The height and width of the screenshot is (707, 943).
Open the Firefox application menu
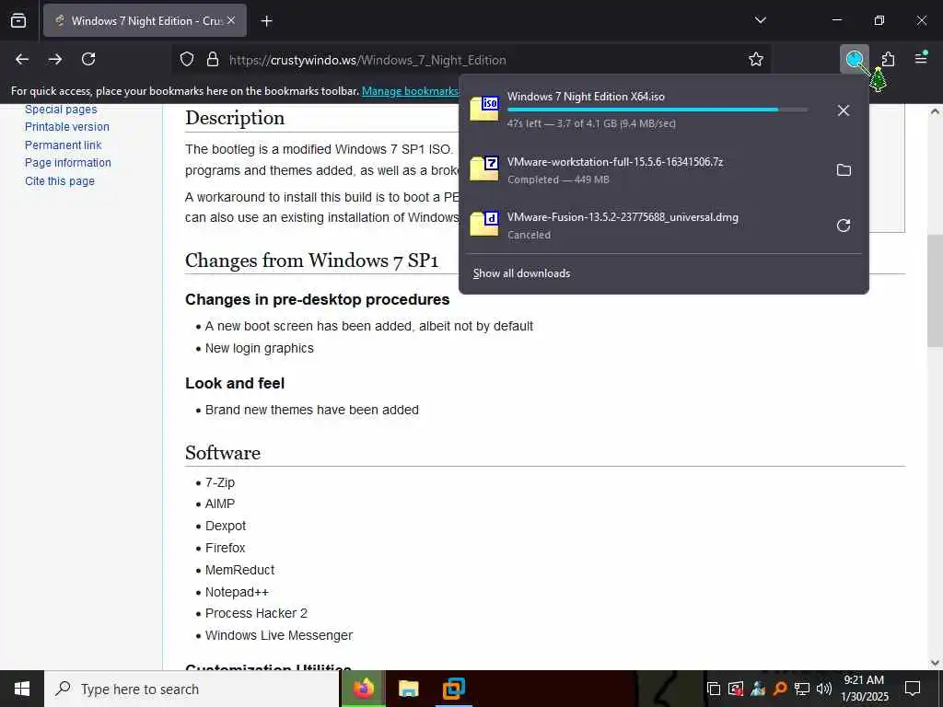(921, 58)
